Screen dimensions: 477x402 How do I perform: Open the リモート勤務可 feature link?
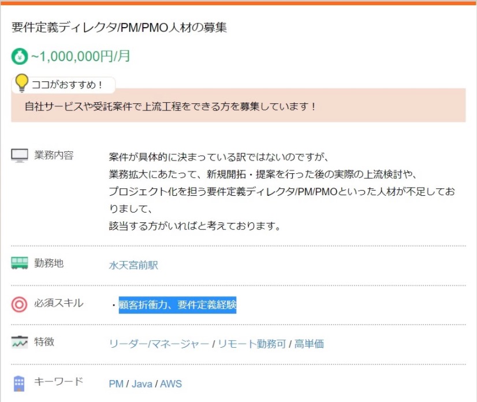point(252,344)
